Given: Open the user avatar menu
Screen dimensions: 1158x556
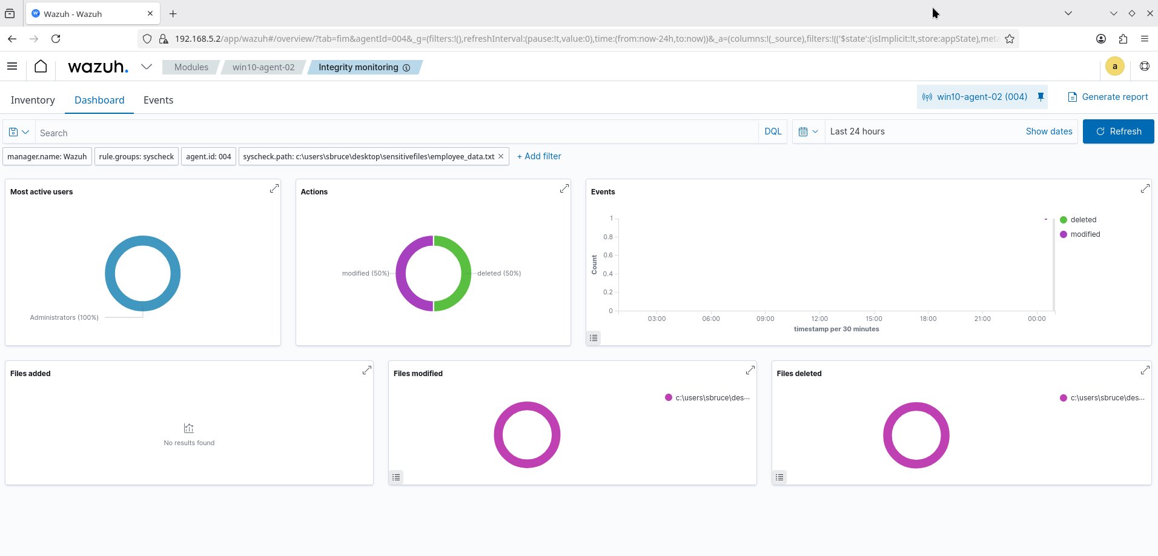Looking at the screenshot, I should tap(1115, 67).
